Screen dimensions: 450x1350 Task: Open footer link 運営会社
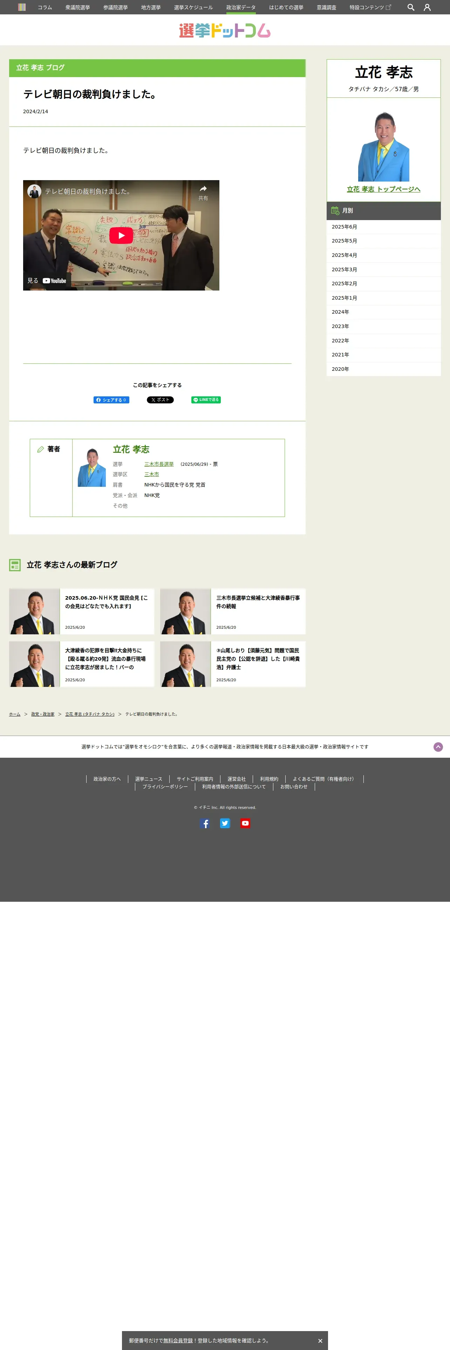(236, 779)
